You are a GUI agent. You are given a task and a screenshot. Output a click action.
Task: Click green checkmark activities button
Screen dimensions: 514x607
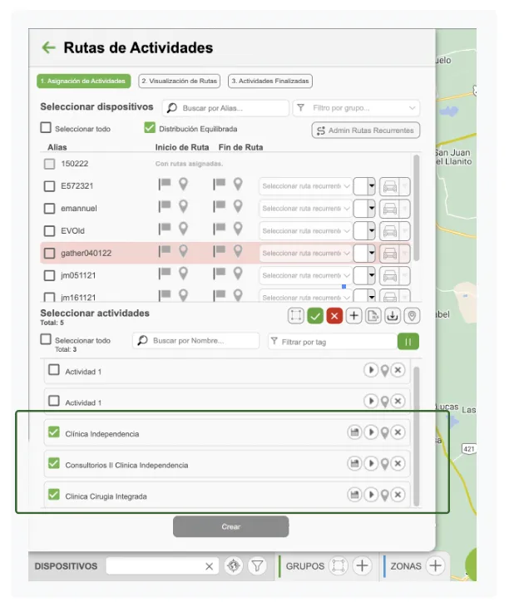coord(315,316)
